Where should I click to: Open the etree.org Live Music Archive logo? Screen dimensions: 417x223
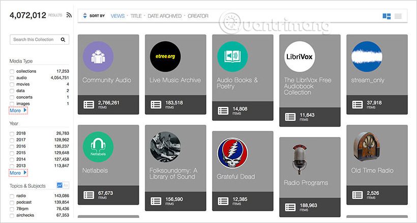click(165, 57)
